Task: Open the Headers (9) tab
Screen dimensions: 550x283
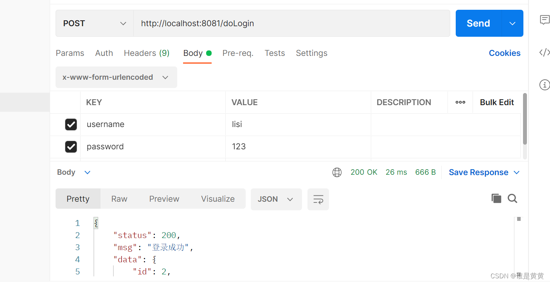Action: (x=147, y=53)
